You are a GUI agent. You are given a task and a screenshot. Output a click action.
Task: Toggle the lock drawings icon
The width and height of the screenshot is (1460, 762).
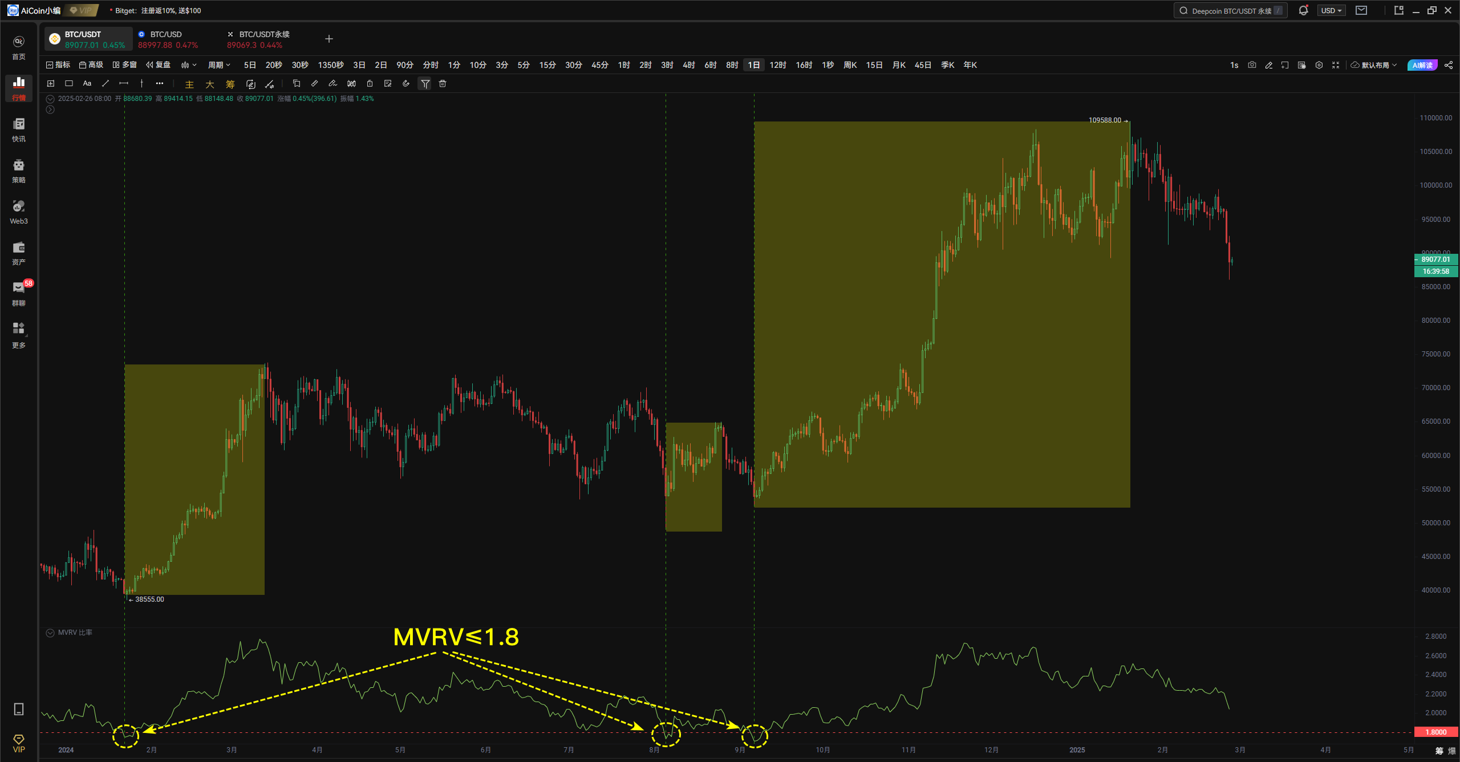(370, 83)
